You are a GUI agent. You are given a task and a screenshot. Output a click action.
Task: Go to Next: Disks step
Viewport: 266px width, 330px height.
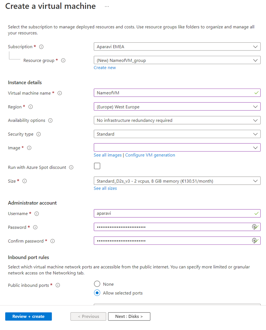[129, 316]
